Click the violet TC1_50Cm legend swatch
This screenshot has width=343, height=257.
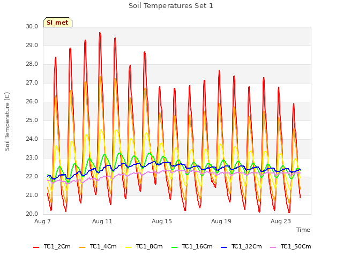pyautogui.click(x=273, y=247)
